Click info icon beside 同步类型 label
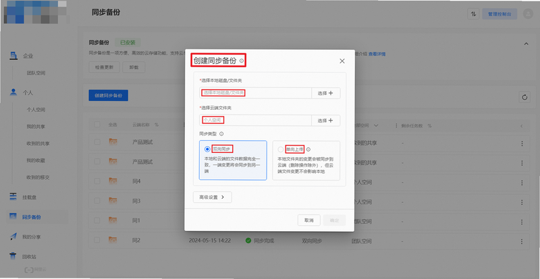 (x=221, y=134)
